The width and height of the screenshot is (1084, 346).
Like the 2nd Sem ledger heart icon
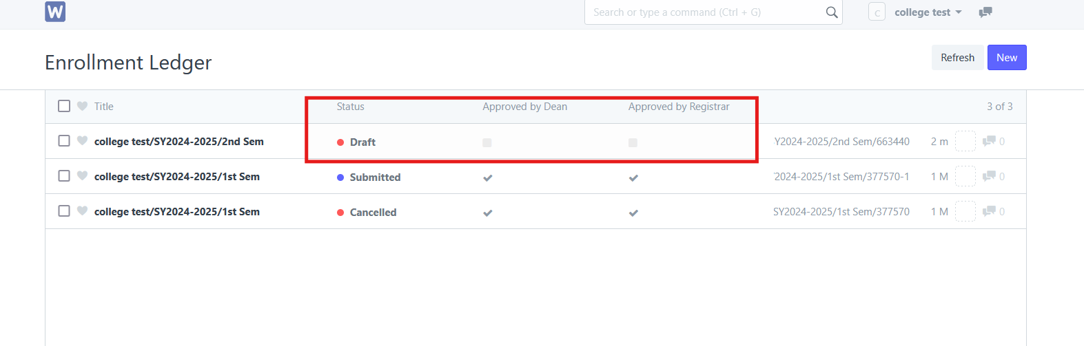click(82, 141)
